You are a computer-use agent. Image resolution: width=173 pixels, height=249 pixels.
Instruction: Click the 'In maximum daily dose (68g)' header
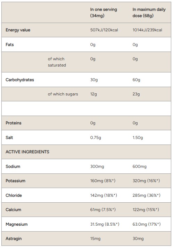[149, 13]
